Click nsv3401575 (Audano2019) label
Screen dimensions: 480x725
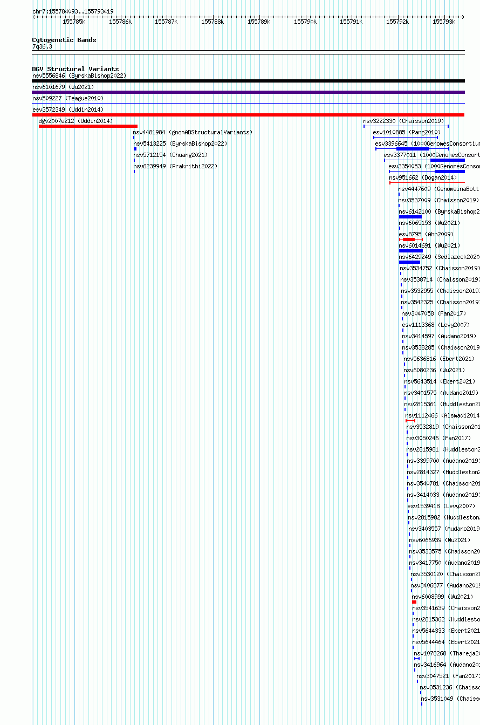click(x=441, y=393)
